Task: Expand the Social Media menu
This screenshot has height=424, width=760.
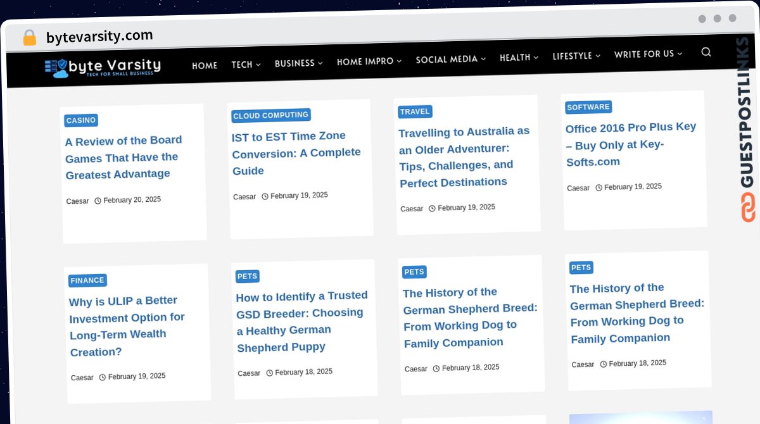Action: (450, 59)
